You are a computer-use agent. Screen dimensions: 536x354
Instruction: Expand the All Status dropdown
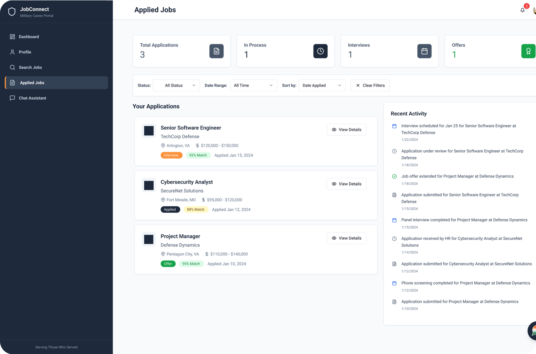[x=176, y=86]
